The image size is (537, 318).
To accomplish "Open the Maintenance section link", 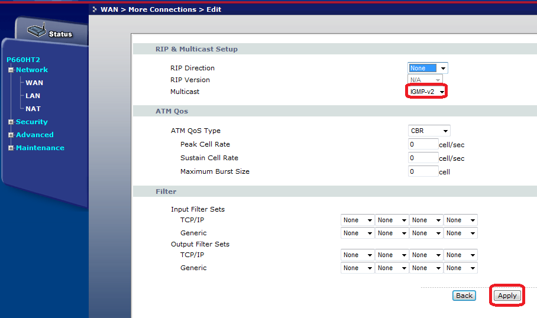I will tap(40, 148).
